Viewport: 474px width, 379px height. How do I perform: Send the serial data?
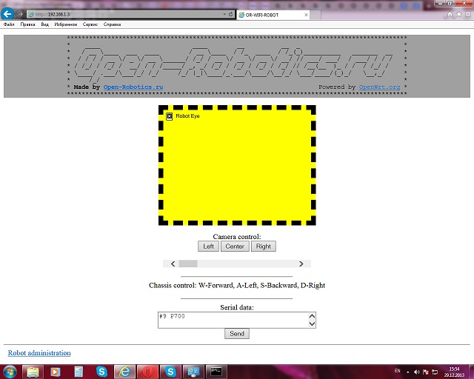[237, 334]
